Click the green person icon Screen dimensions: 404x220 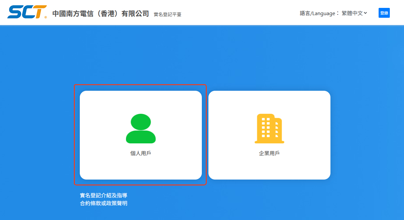pyautogui.click(x=141, y=129)
